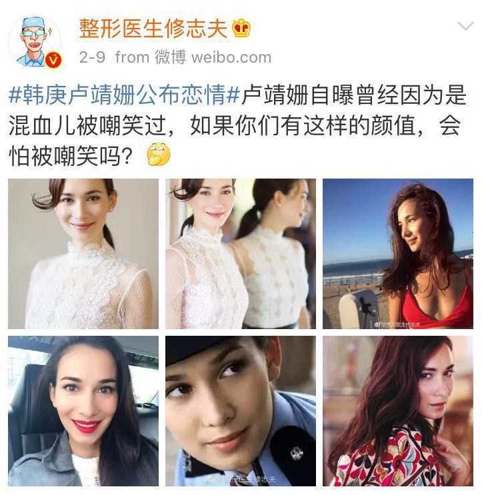
Task: Open the police uniform close-up photo
Action: (241, 411)
